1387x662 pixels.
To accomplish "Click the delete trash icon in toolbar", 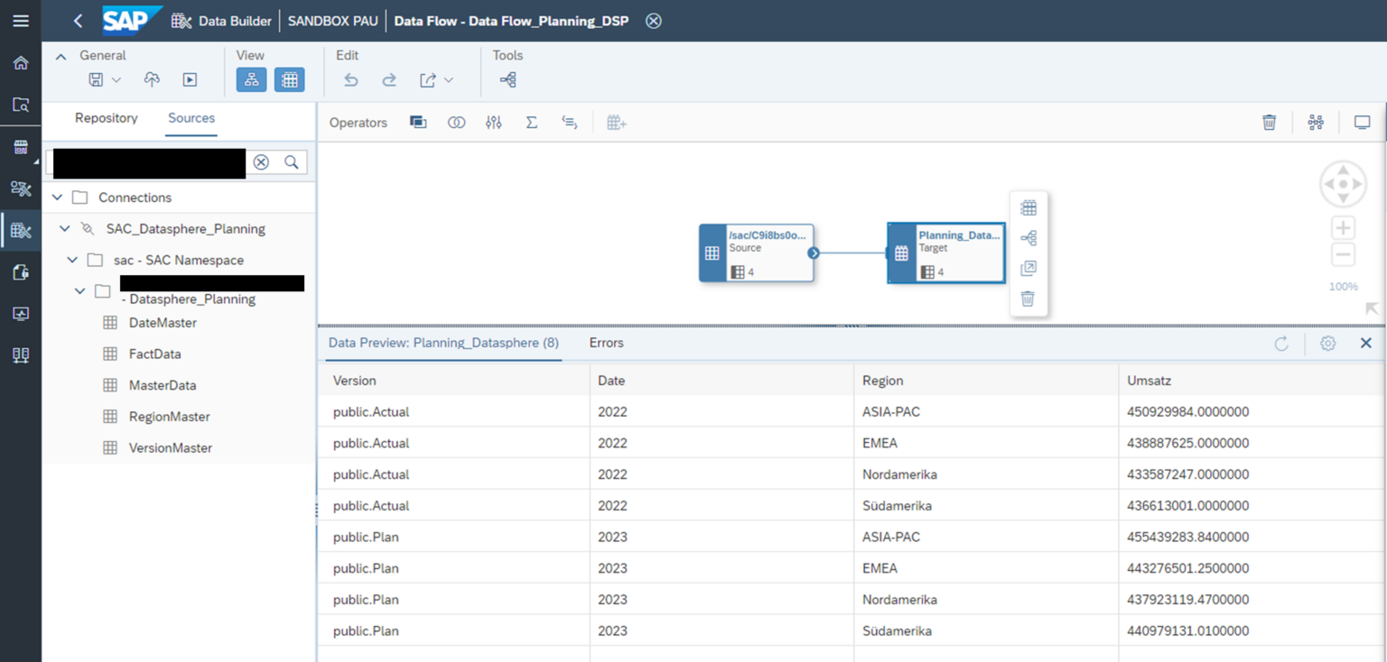I will (1269, 123).
